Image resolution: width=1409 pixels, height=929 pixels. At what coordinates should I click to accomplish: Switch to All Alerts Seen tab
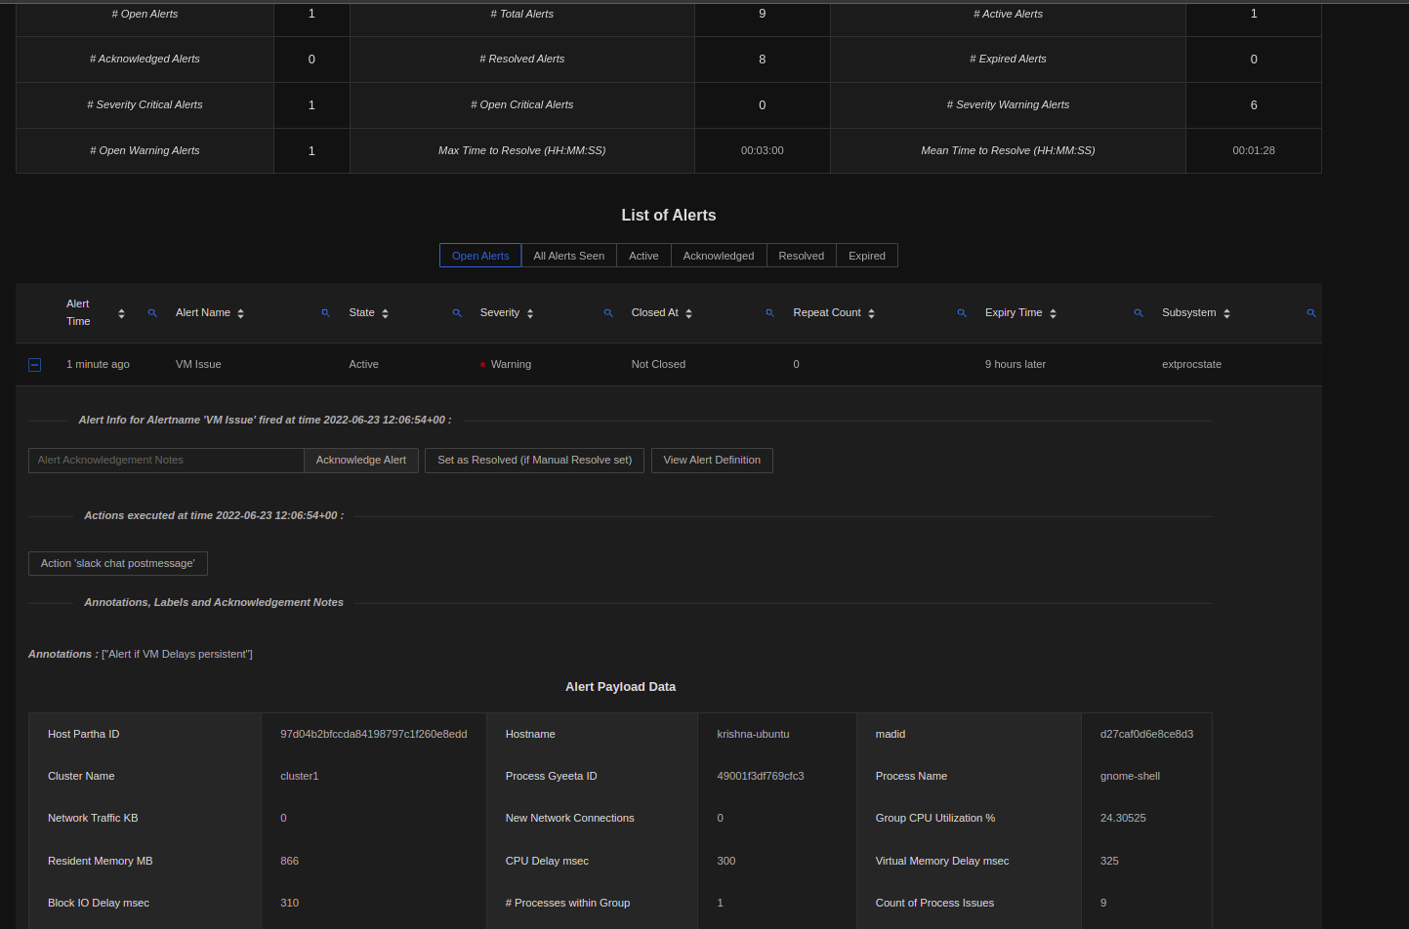click(x=569, y=256)
